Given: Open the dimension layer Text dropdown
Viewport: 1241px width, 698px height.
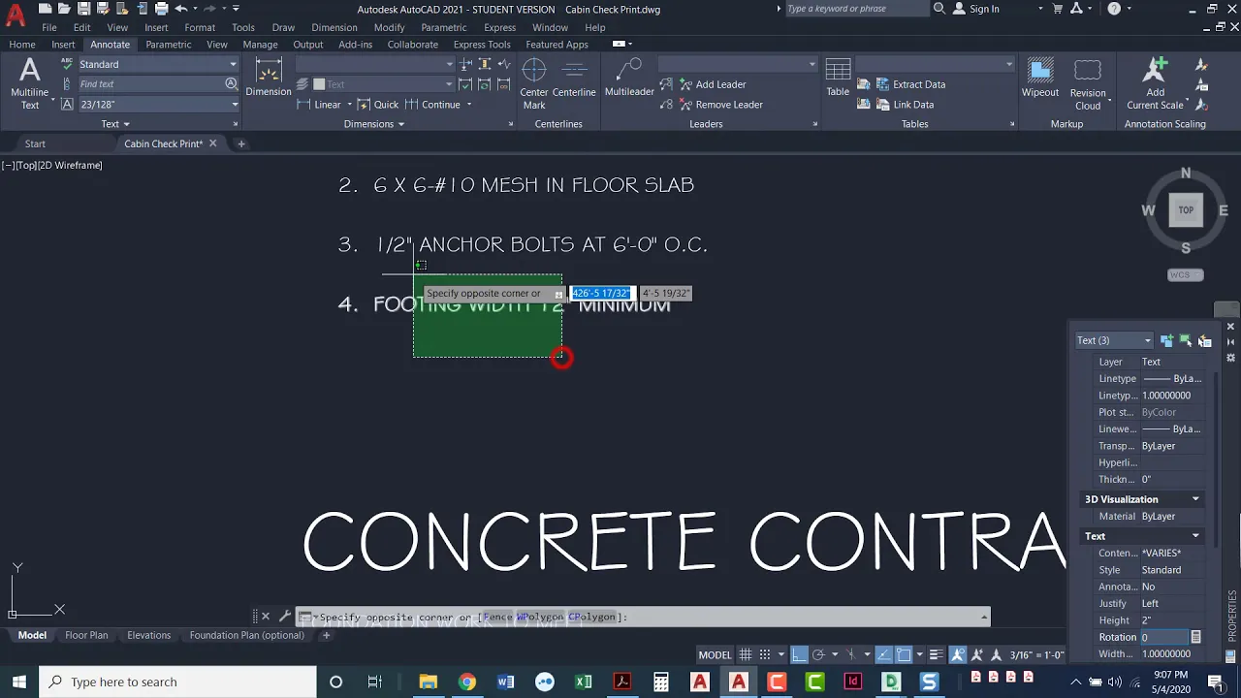Looking at the screenshot, I should (382, 84).
